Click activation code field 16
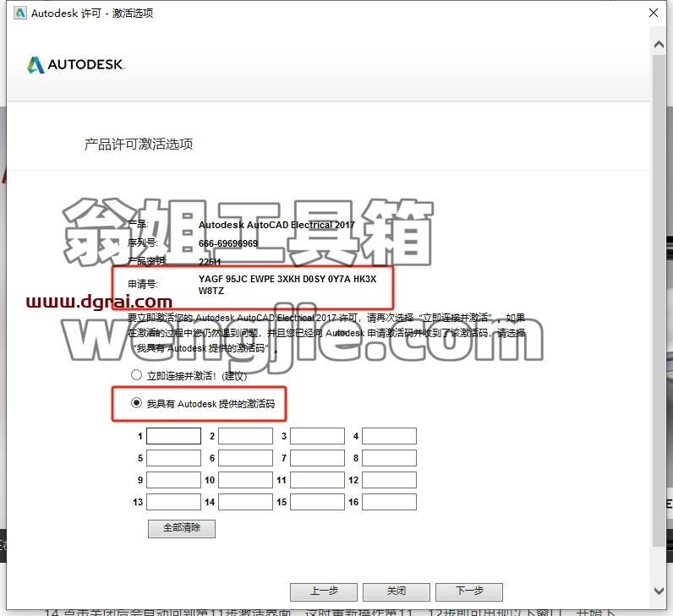Viewport: 673px width, 616px height. pyautogui.click(x=389, y=502)
